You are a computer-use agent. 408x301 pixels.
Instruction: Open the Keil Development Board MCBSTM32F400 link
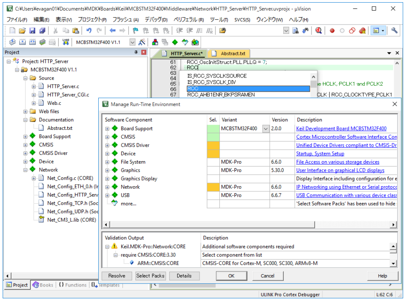pyautogui.click(x=341, y=128)
